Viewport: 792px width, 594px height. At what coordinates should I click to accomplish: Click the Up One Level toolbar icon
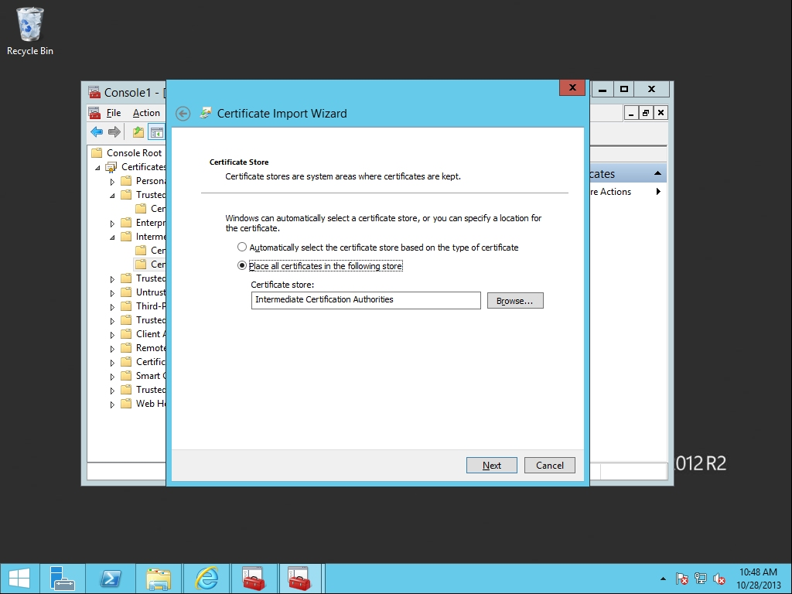click(x=138, y=132)
